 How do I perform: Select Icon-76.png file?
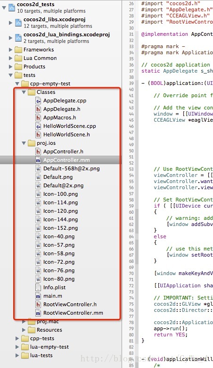tap(59, 270)
